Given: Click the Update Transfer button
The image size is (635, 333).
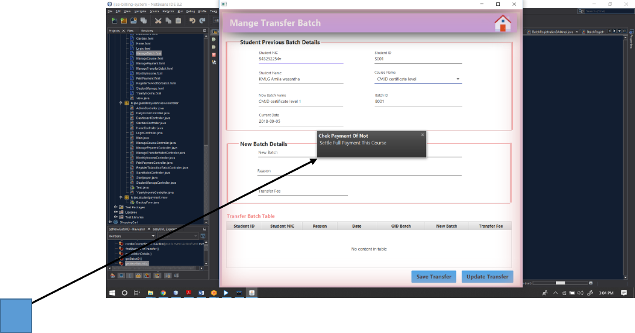Looking at the screenshot, I should pos(487,277).
